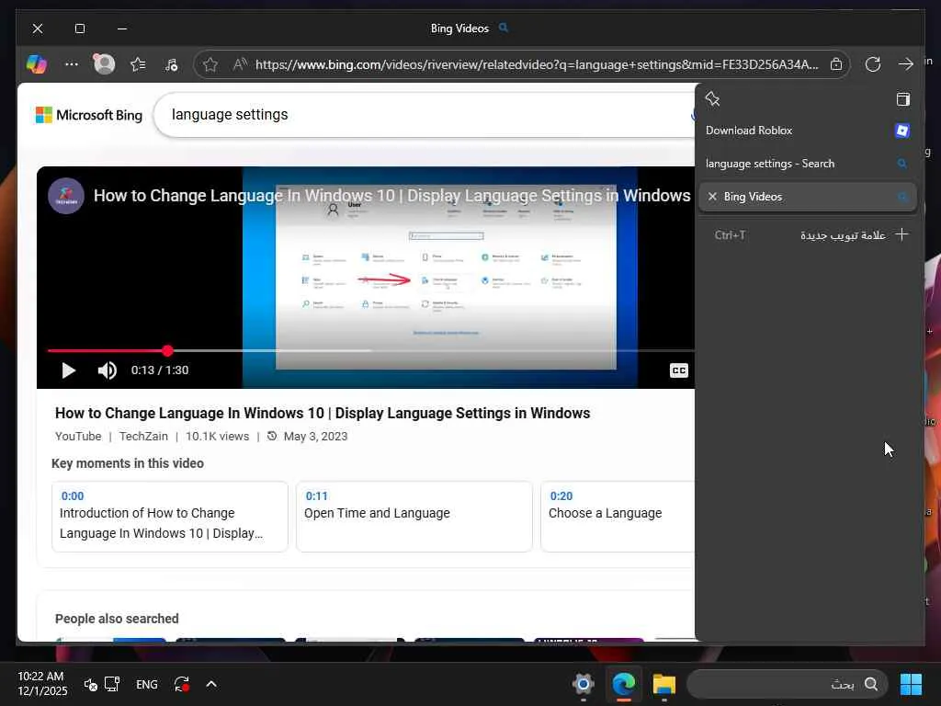Click the pin icon in the vertical tabs pane
The width and height of the screenshot is (941, 706).
[x=712, y=99]
